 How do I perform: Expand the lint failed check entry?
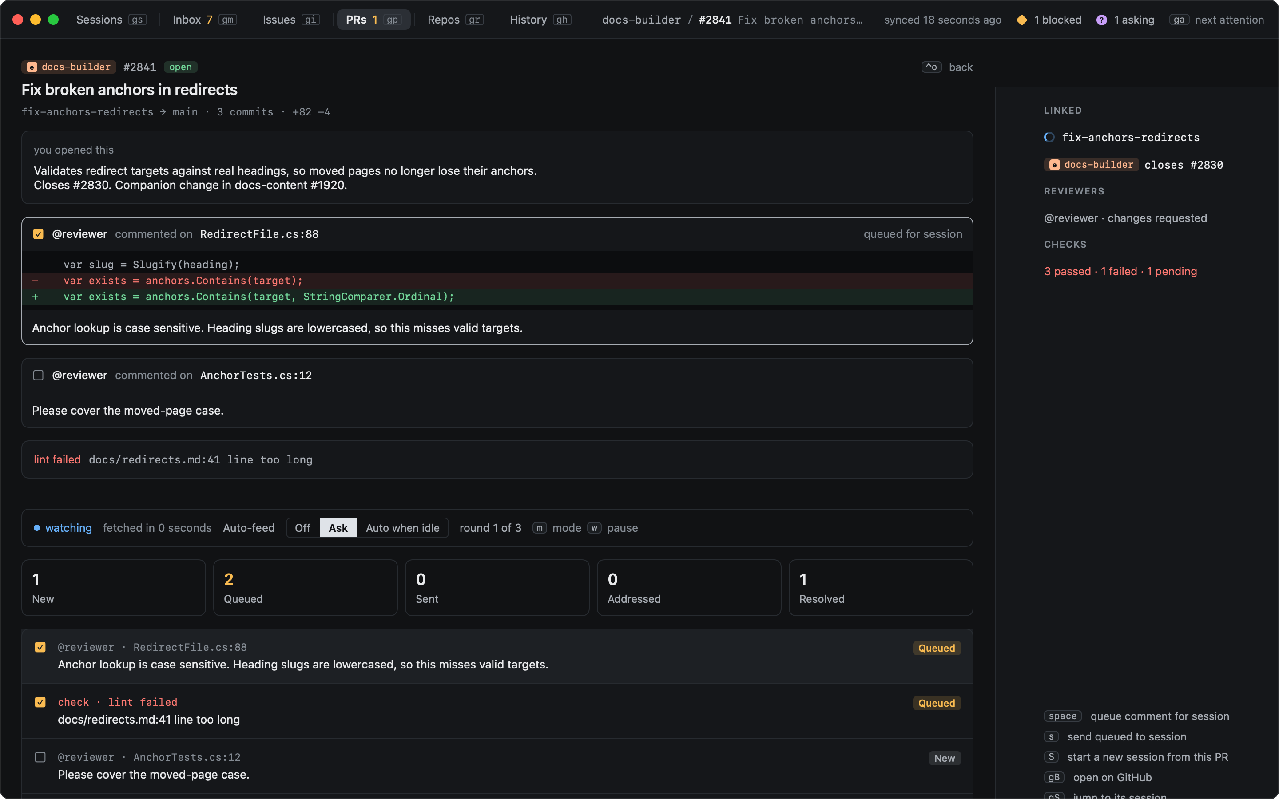[497, 460]
